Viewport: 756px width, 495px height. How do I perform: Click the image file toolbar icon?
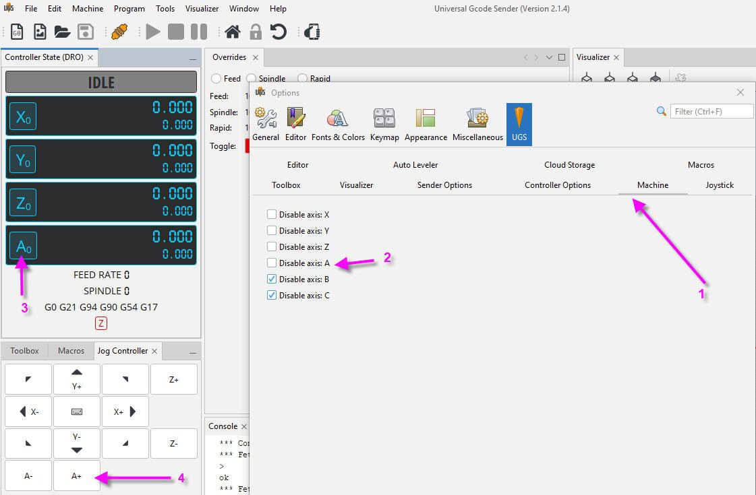coord(40,32)
